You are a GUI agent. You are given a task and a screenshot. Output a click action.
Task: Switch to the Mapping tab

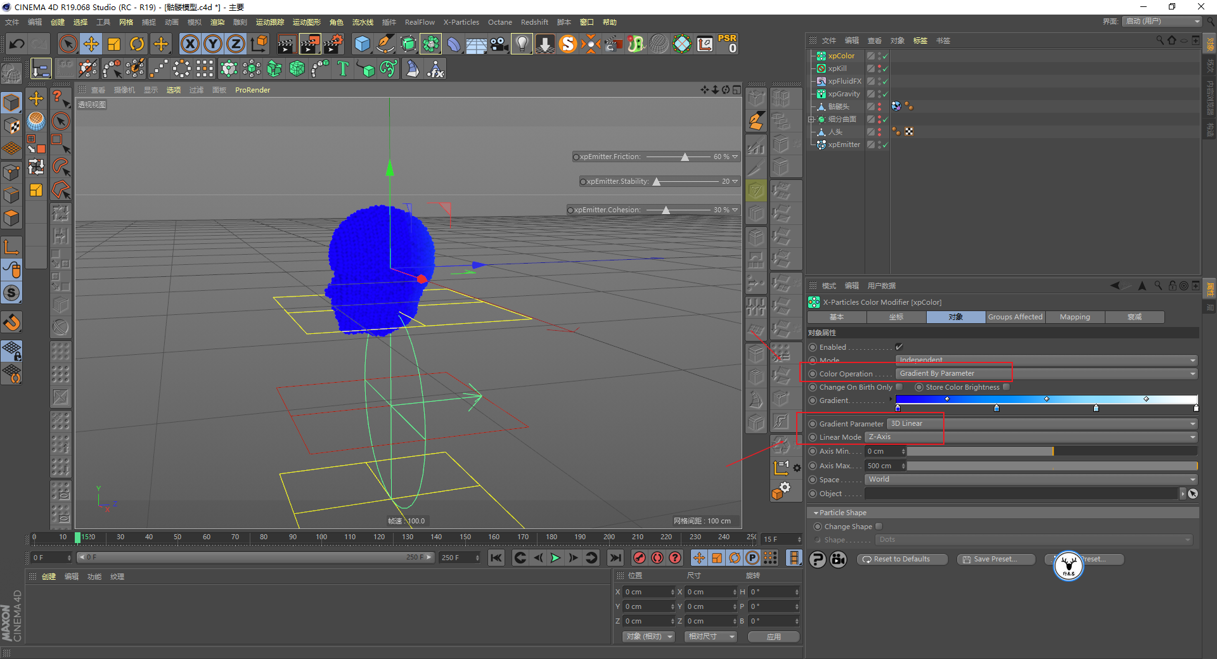click(x=1075, y=317)
